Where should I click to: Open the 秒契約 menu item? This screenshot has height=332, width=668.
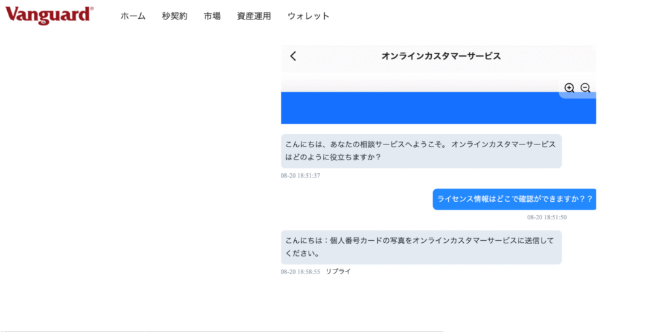[175, 16]
